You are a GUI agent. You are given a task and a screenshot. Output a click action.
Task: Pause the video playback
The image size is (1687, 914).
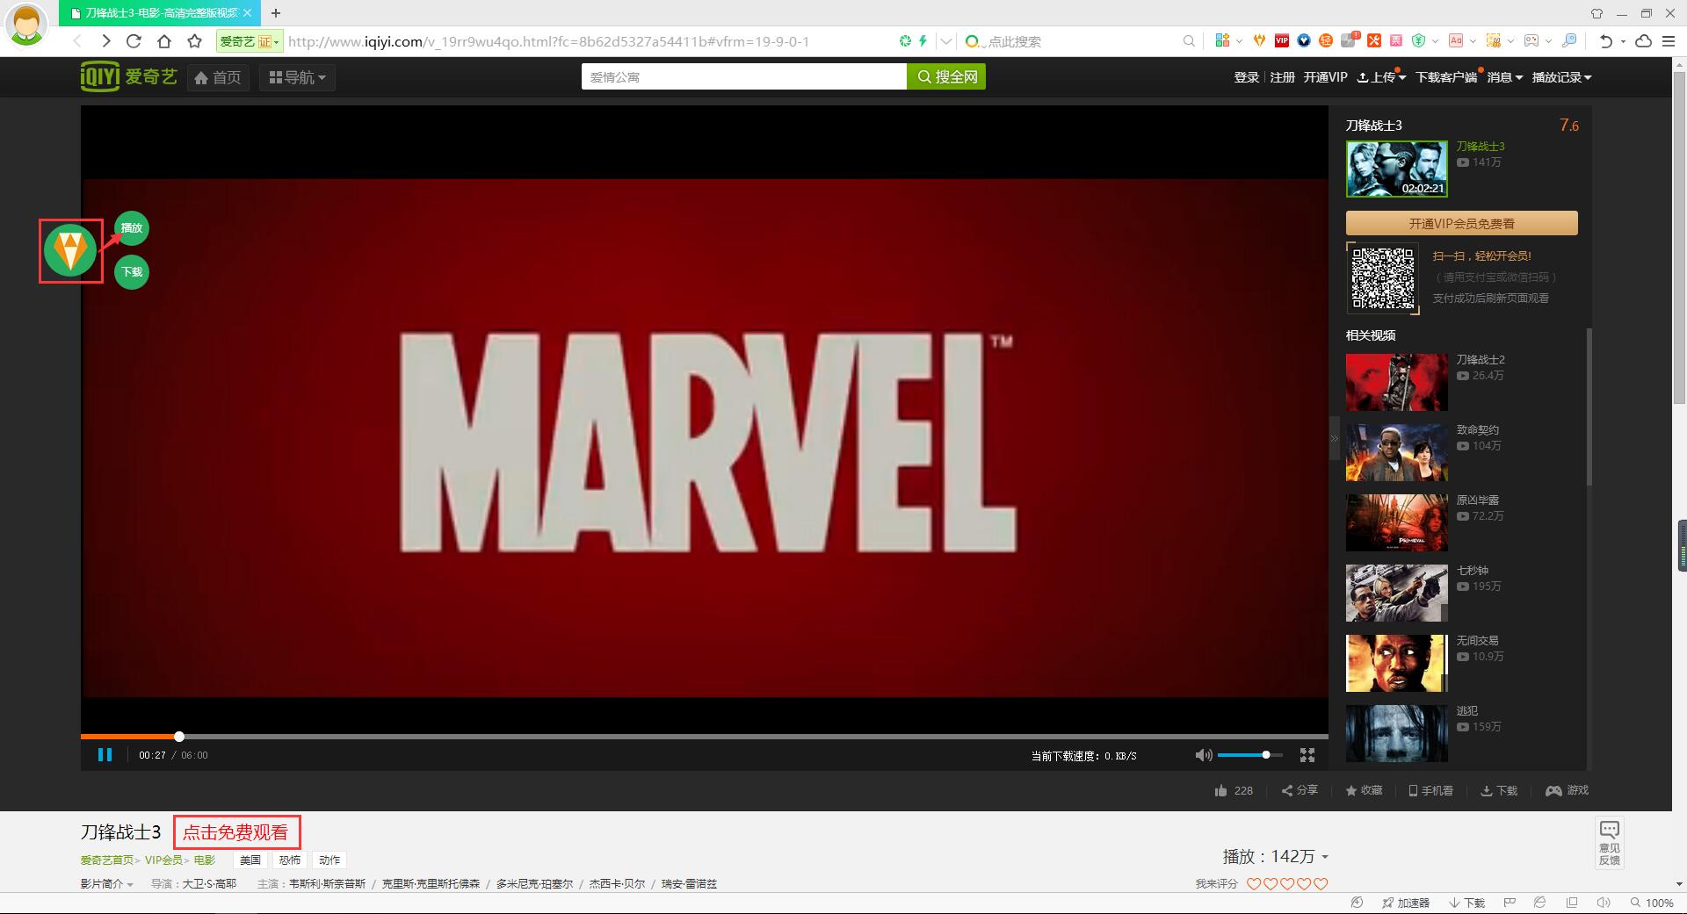105,755
